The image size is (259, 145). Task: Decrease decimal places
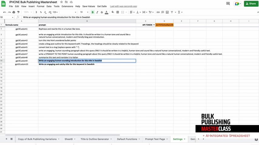(x=45, y=12)
